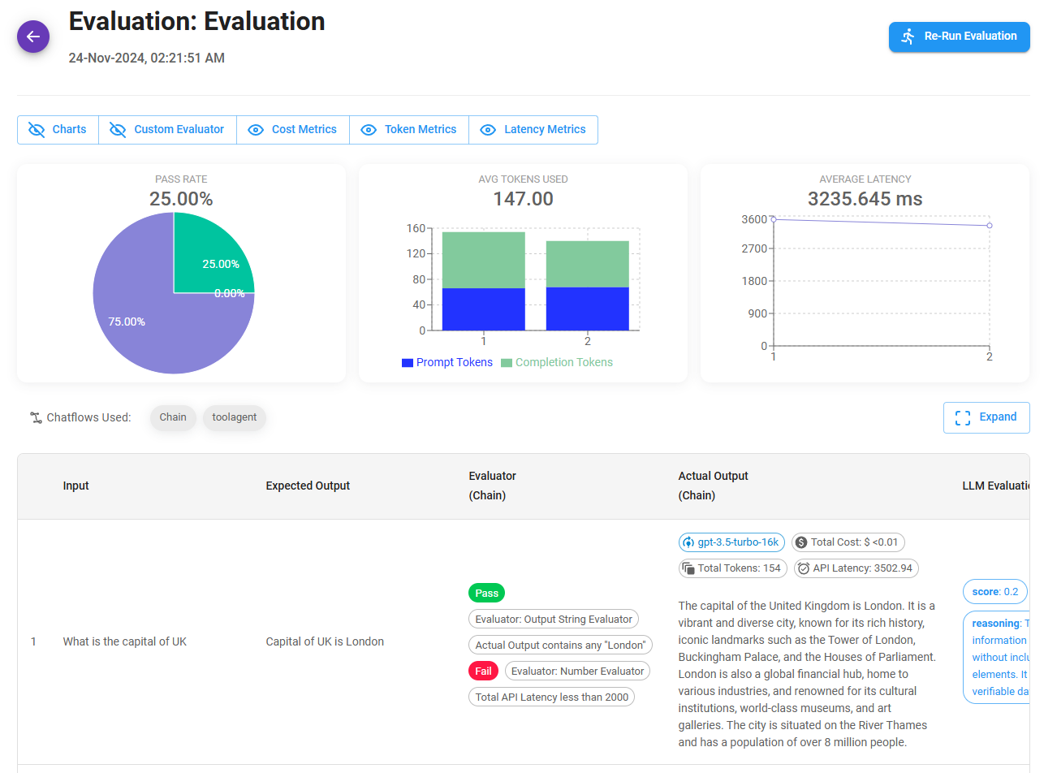Toggle Latency Metrics visibility
This screenshot has width=1044, height=773.
[533, 130]
